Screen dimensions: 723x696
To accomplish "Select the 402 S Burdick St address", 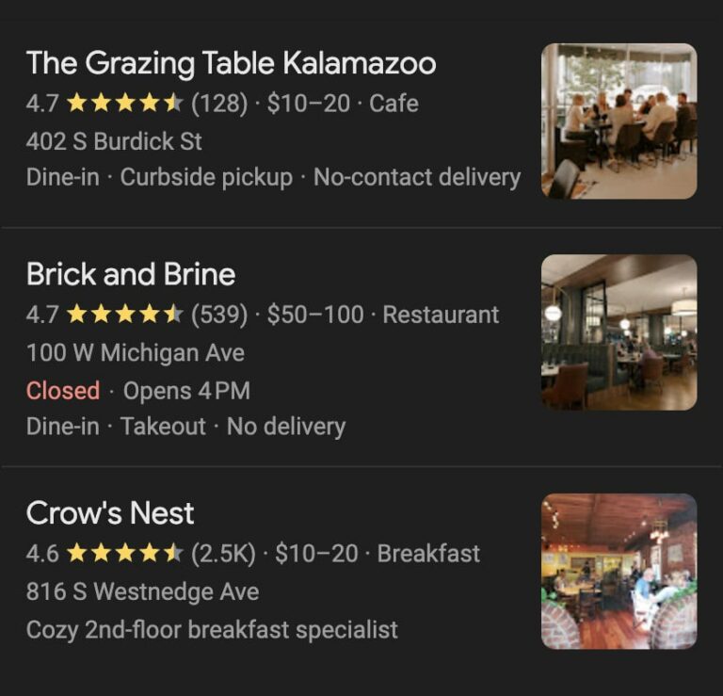I will click(114, 142).
